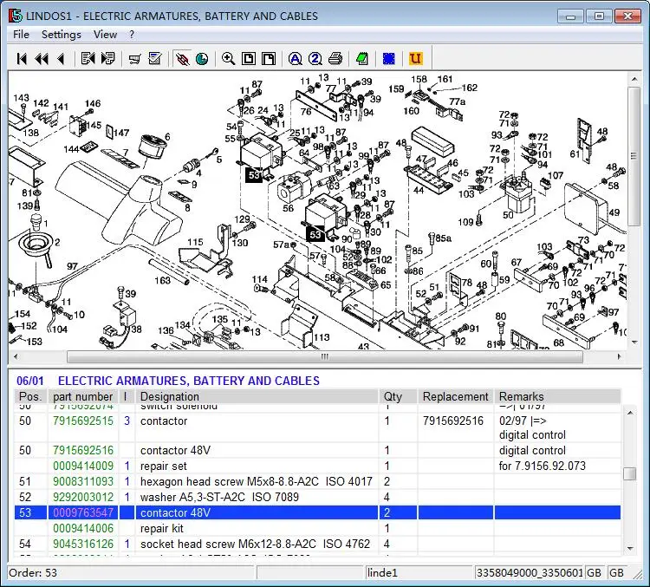
Task: Open the shopping cart icon
Action: point(134,59)
